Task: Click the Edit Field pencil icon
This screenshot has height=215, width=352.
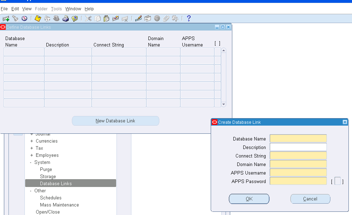Action: 138,18
